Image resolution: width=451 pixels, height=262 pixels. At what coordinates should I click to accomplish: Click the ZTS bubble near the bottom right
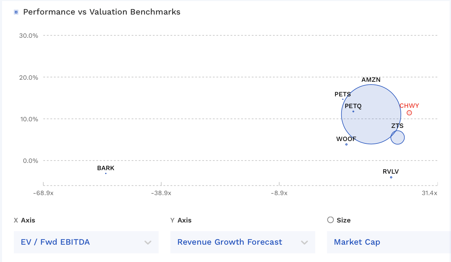pyautogui.click(x=397, y=137)
